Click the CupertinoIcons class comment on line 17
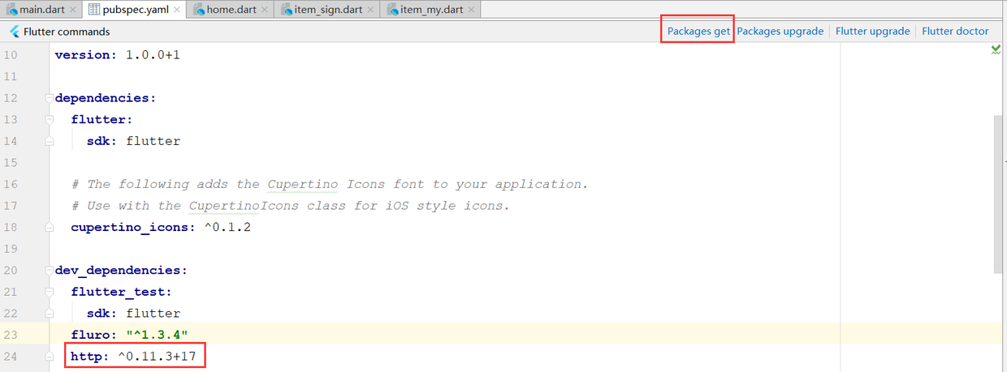Image resolution: width=1007 pixels, height=372 pixels. point(290,206)
